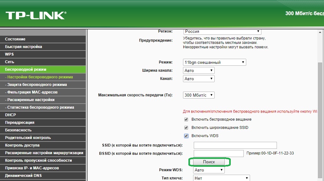Uncheck the 'Включить WDS' checkbox
The width and height of the screenshot is (324, 181).
tap(186, 136)
